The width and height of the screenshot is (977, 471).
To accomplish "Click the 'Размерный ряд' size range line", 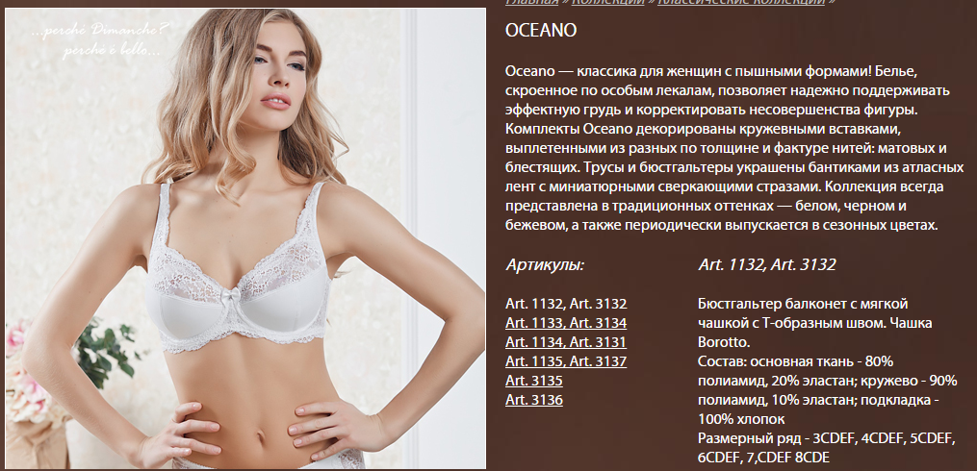I will [827, 438].
